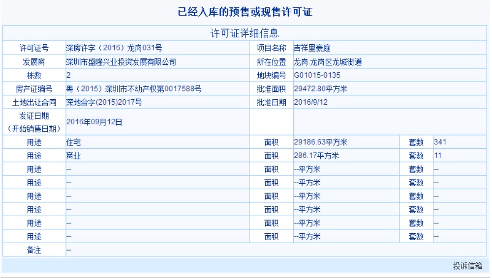This screenshot has height=278, width=492.
Task: Select the （开始销售日期） label text
Action: (x=34, y=129)
